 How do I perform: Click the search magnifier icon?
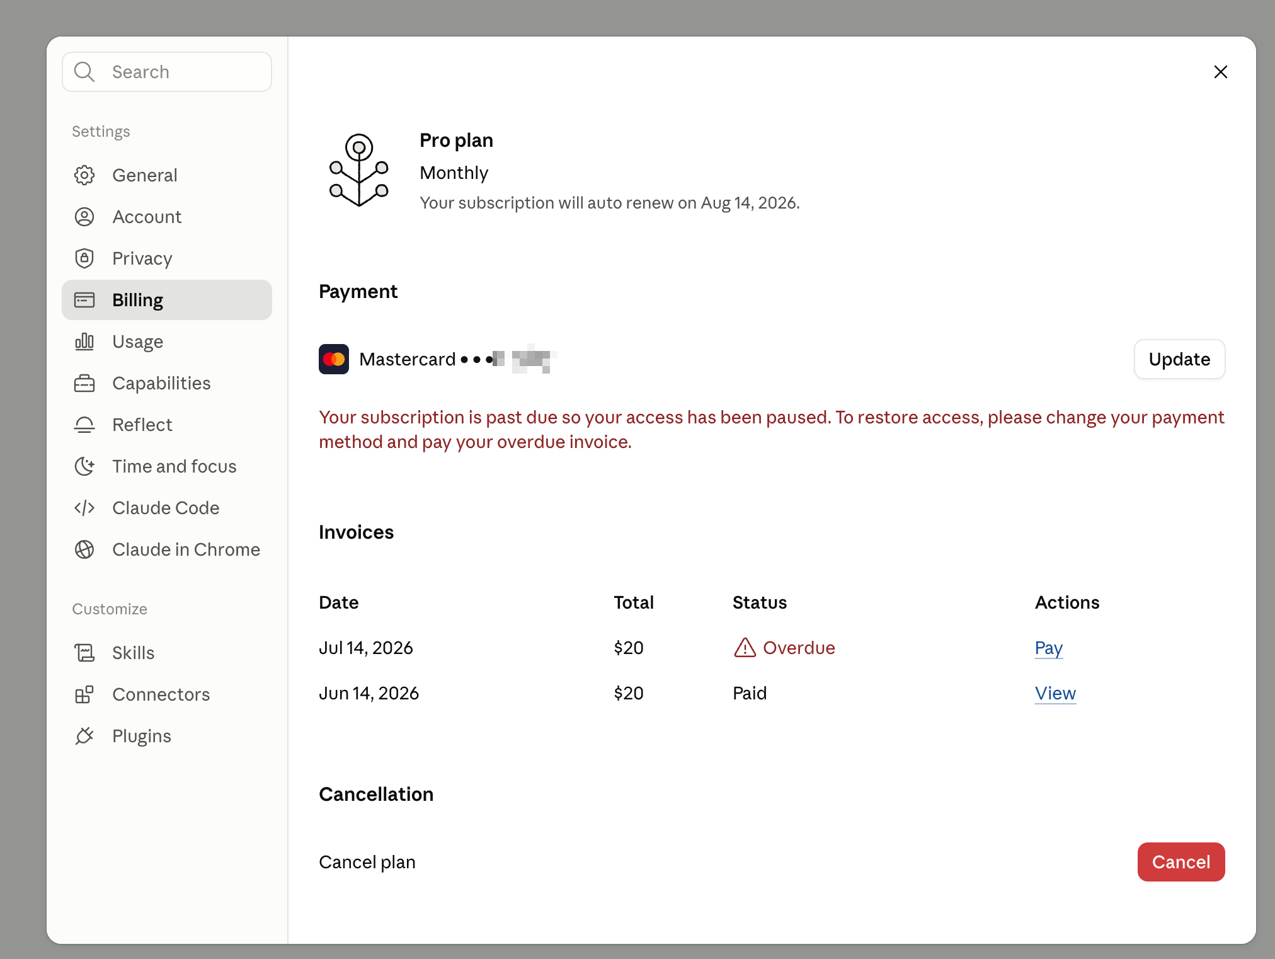point(84,72)
